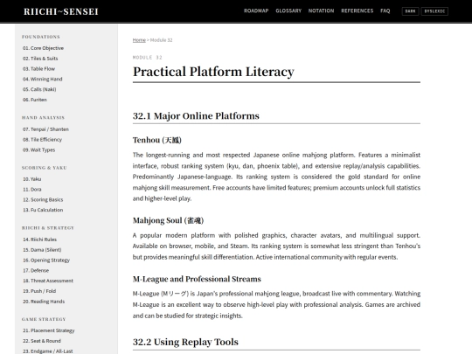Open the FAQ page
This screenshot has height=354, width=472.
(385, 10)
